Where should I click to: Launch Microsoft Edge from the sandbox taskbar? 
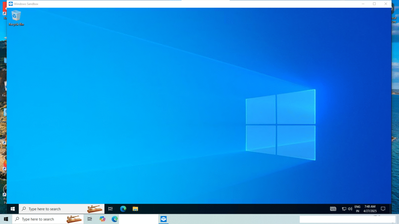coord(123,209)
